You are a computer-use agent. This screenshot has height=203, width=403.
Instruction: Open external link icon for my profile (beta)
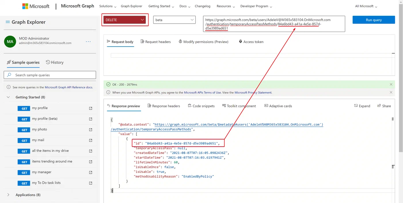[x=91, y=119]
